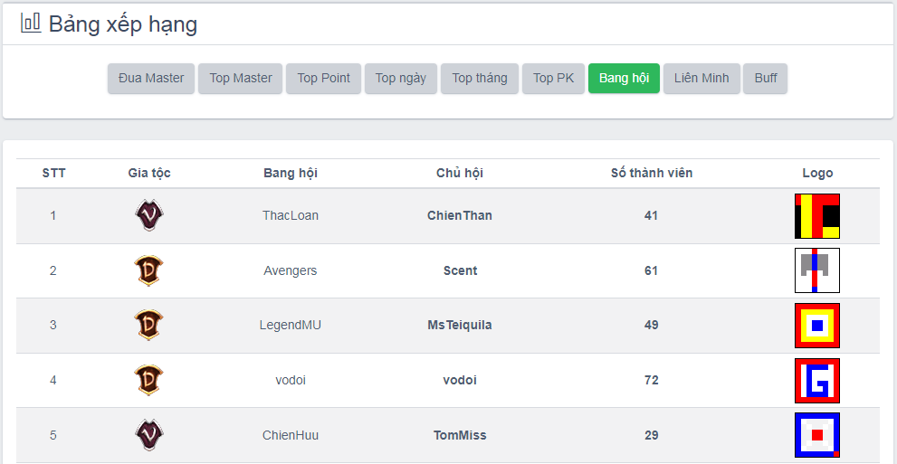Click the Buff button
The height and width of the screenshot is (464, 897).
coord(766,78)
